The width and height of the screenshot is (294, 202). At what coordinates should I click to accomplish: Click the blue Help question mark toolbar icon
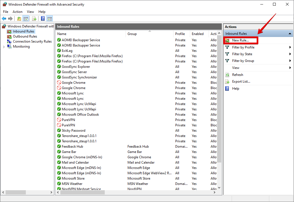43,19
